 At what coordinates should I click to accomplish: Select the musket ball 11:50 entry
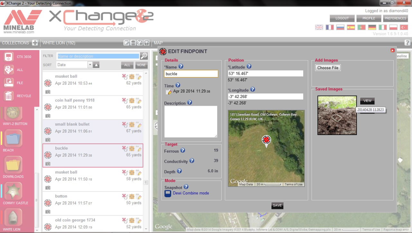click(93, 179)
